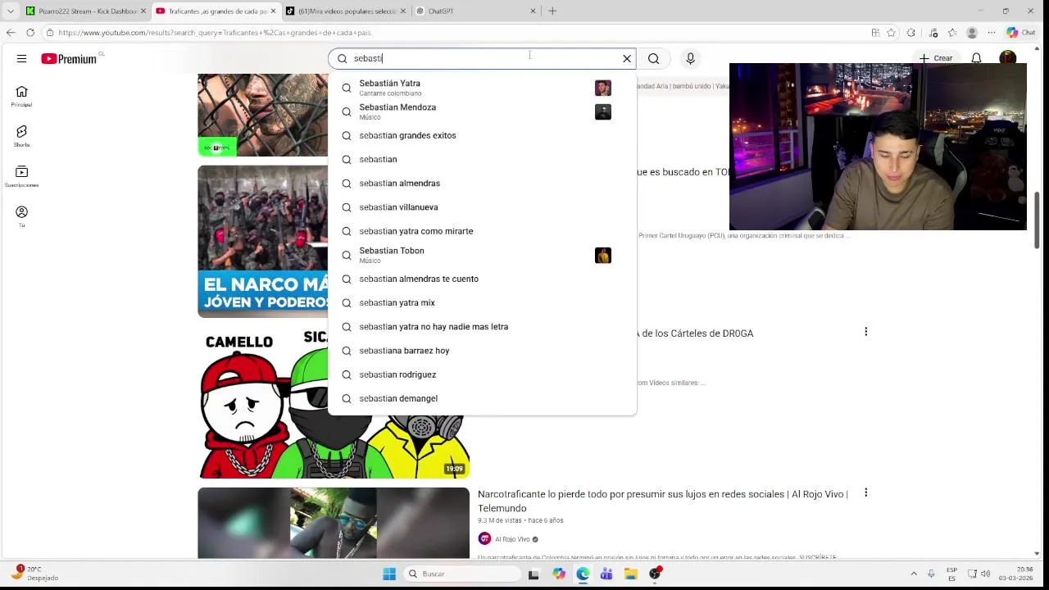The width and height of the screenshot is (1049, 590).
Task: Open browser settings and more menu
Action: coord(992,33)
